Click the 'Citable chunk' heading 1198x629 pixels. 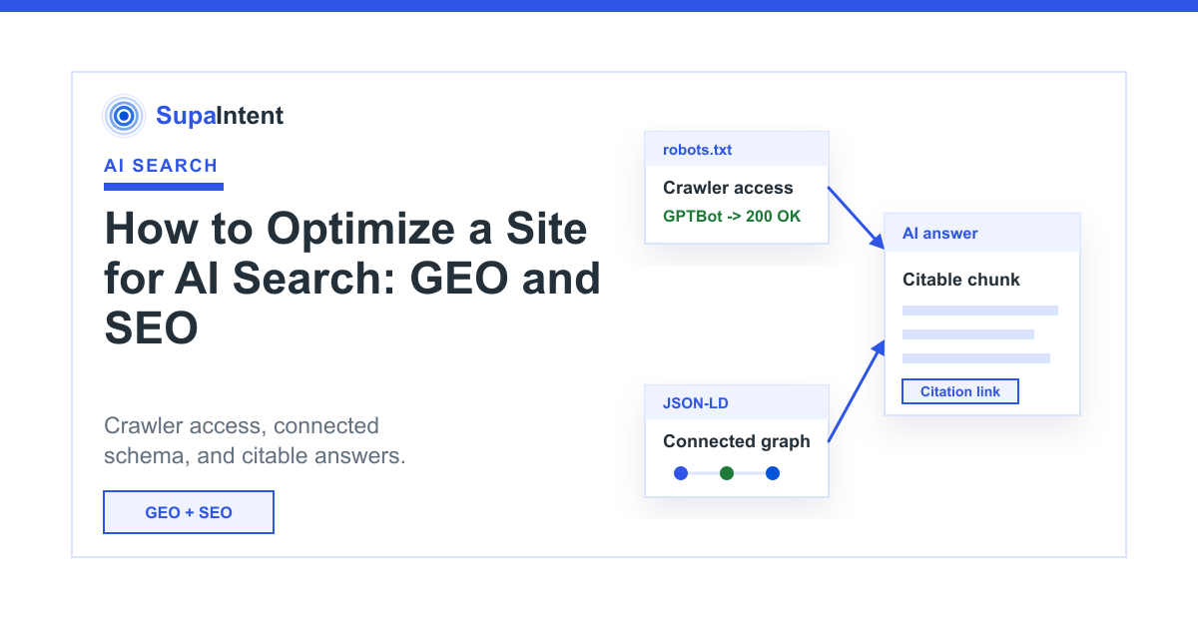click(961, 280)
